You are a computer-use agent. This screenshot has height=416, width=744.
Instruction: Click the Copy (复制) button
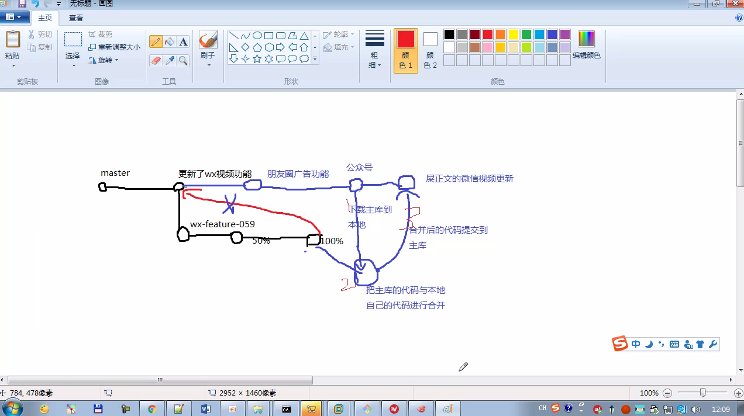click(x=40, y=47)
